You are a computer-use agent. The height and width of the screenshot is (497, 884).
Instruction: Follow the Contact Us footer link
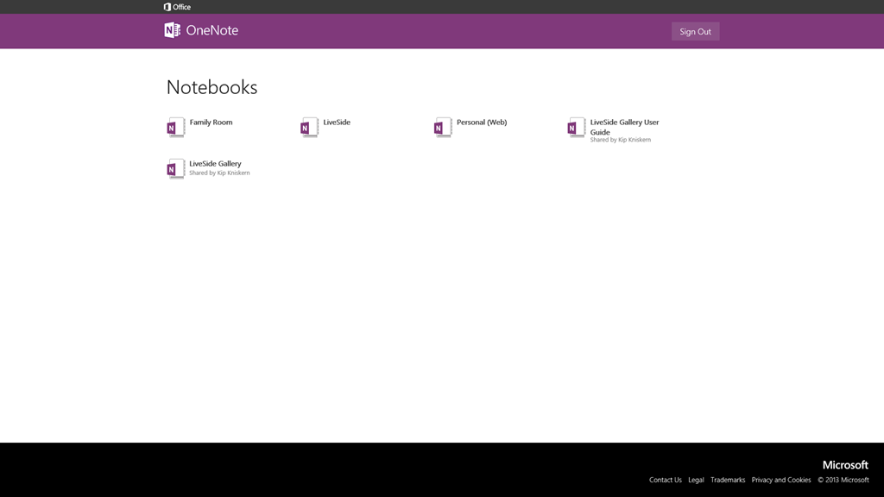(x=666, y=480)
